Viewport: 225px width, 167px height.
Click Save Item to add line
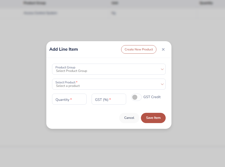[x=153, y=118]
